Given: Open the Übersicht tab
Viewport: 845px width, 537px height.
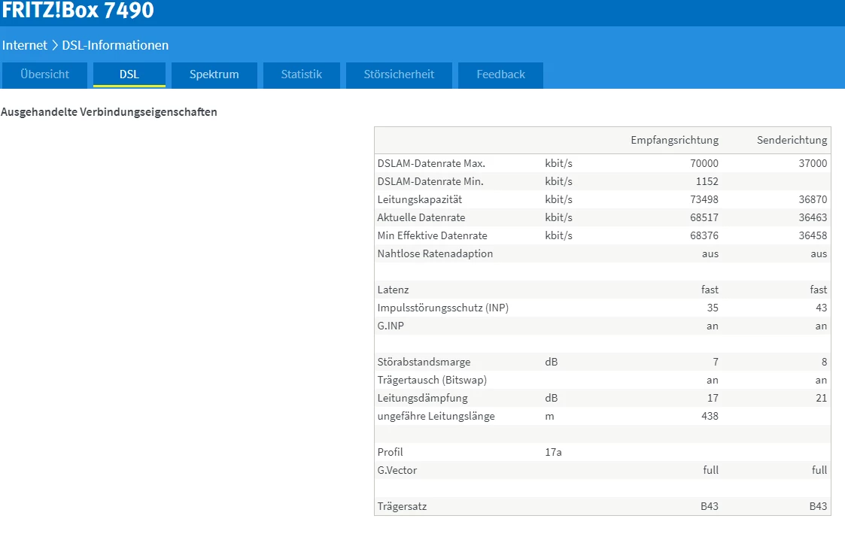Looking at the screenshot, I should [45, 74].
